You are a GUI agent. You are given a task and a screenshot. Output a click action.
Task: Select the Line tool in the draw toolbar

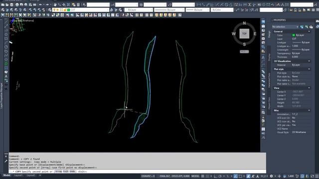click(x=6, y=21)
